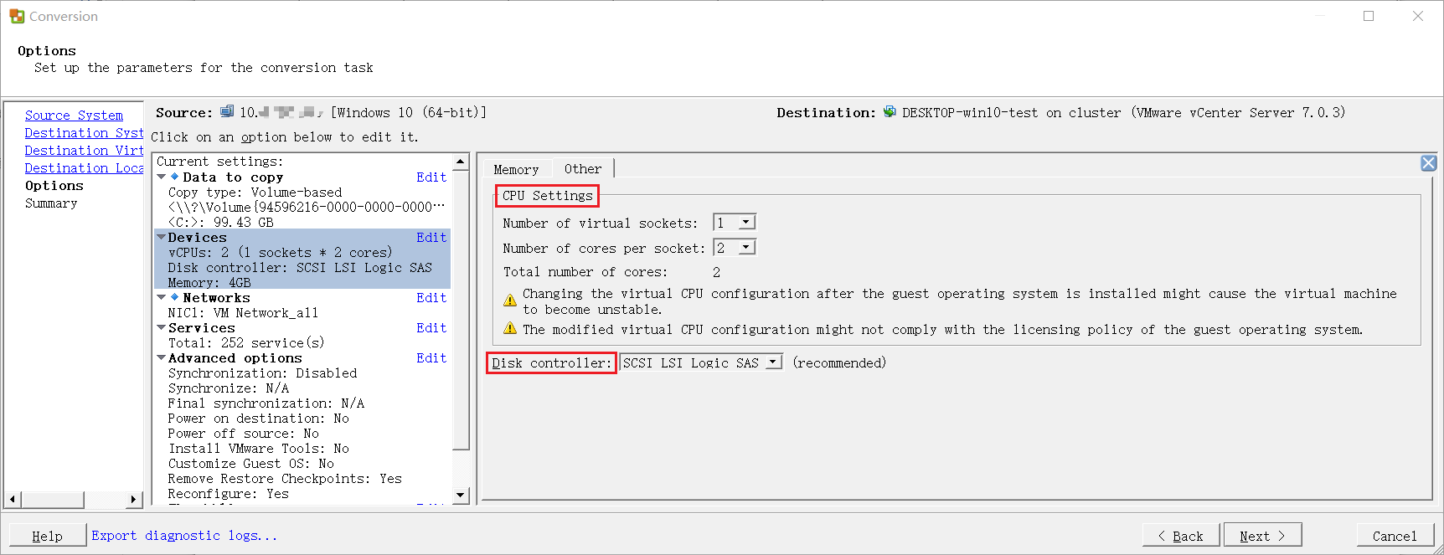The height and width of the screenshot is (555, 1444).
Task: Go to the Destination Virtual Machine step
Action: point(84,151)
